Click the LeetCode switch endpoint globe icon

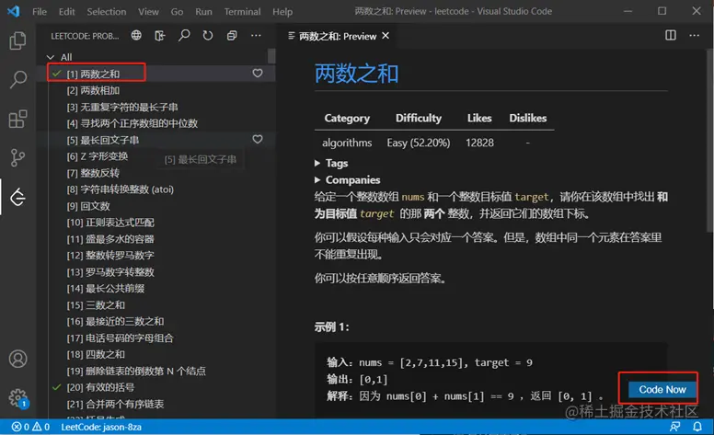coord(136,35)
